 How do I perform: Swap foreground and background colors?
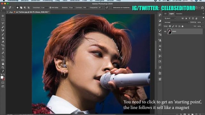click(x=4, y=74)
